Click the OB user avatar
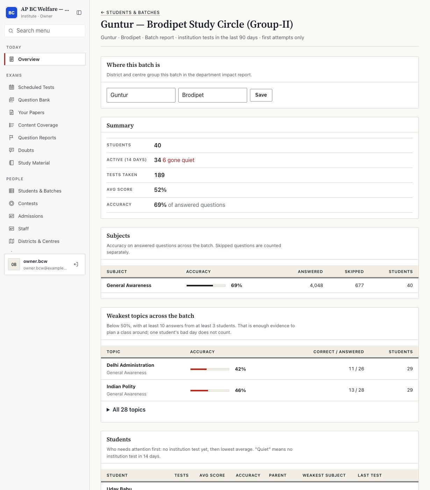Image resolution: width=430 pixels, height=490 pixels. pos(14,264)
